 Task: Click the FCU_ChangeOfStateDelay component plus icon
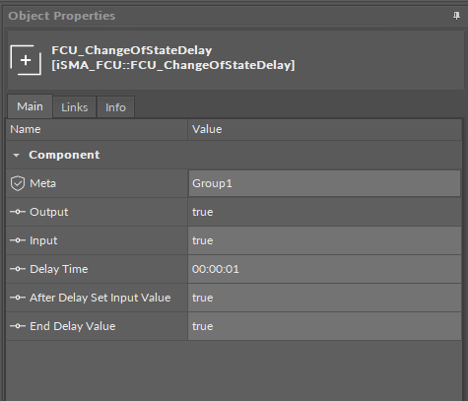coord(26,60)
